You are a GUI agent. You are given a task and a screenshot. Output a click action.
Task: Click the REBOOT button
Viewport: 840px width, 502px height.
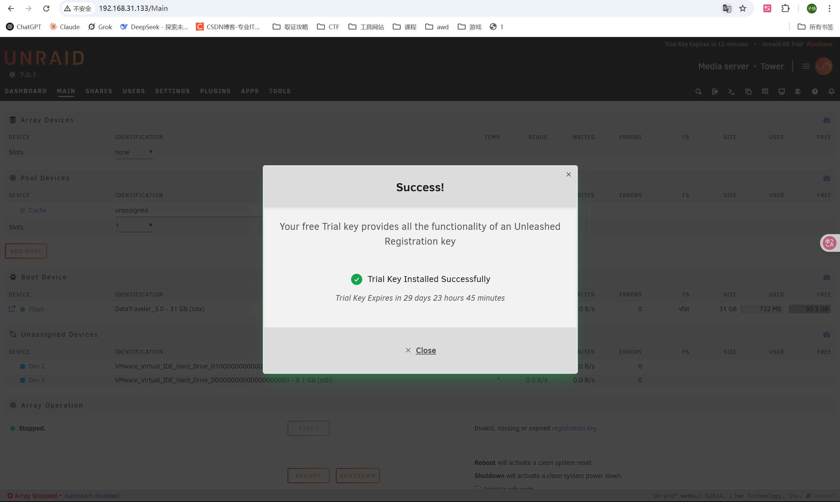coord(308,476)
